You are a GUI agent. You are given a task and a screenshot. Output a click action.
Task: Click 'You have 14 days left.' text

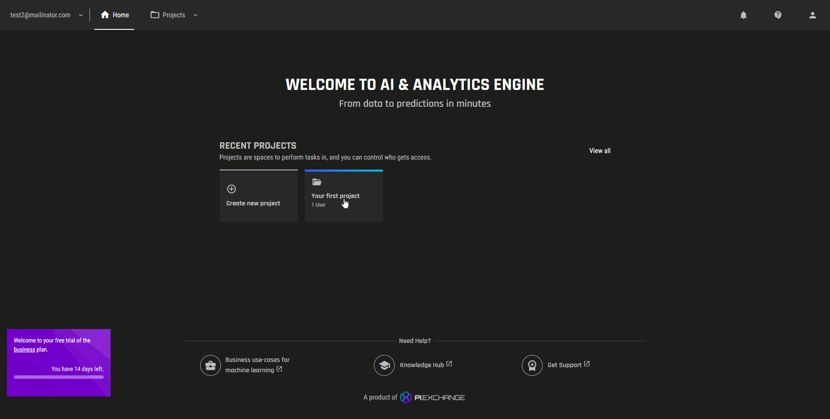pos(77,369)
